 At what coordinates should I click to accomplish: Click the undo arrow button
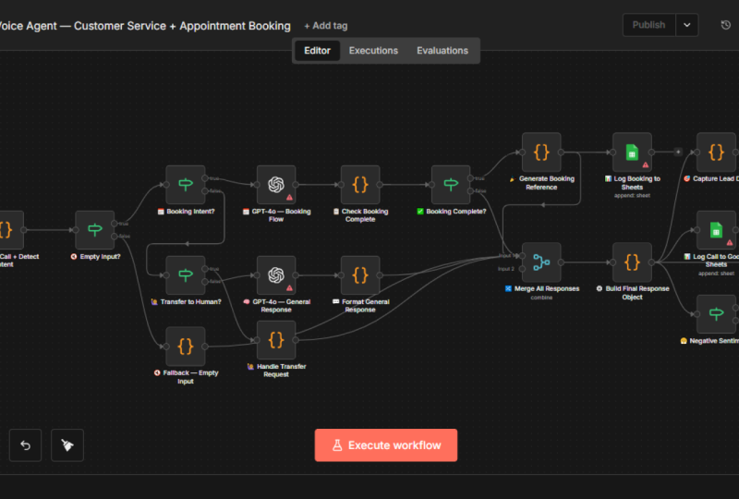coord(26,445)
